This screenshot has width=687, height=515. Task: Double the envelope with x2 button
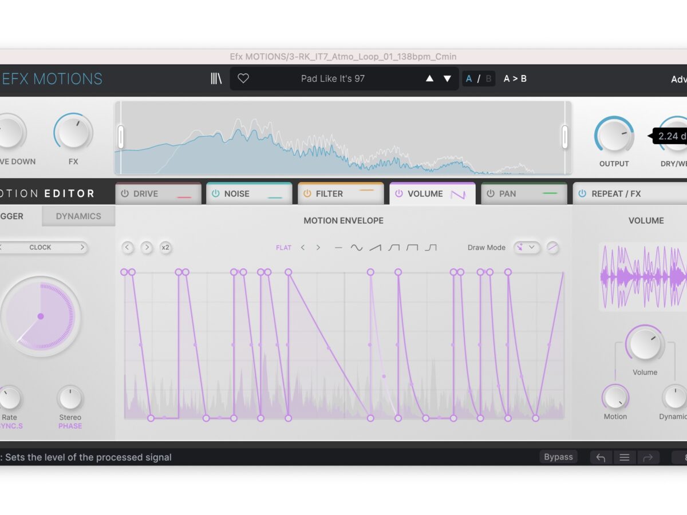coord(165,248)
